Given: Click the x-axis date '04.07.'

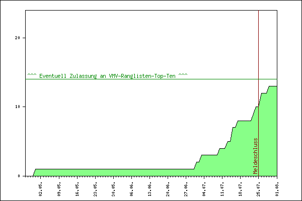Looking at the screenshot, I should [x=204, y=189].
